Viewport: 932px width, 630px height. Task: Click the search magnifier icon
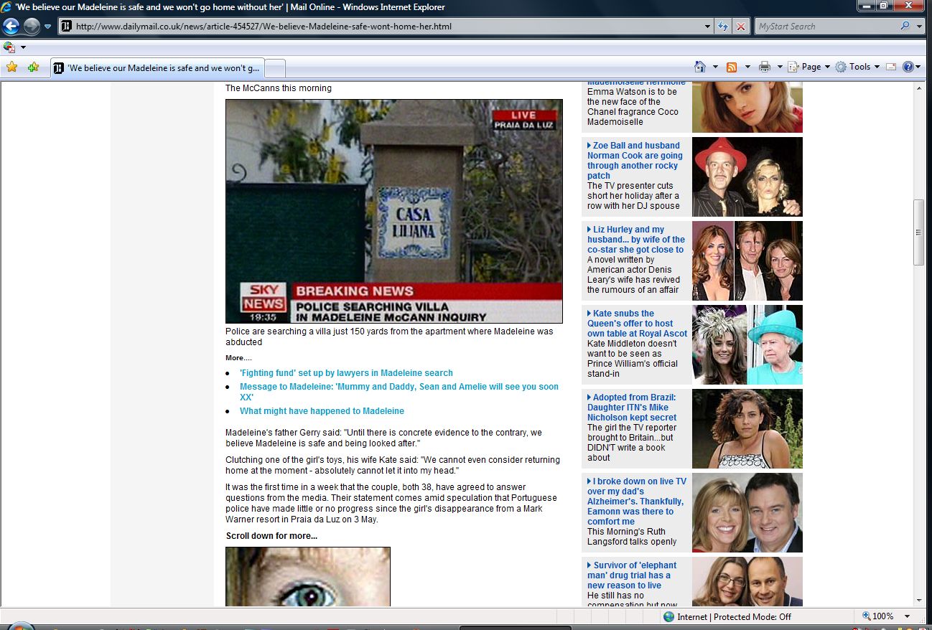905,26
